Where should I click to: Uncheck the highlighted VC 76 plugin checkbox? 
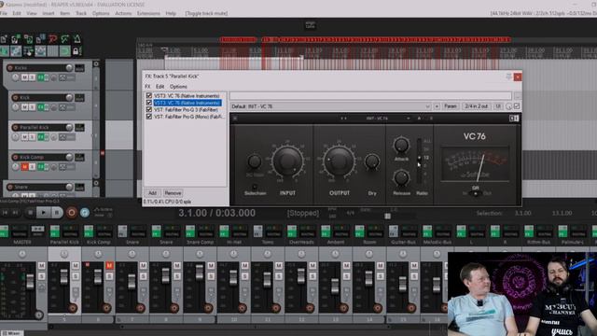(149, 103)
